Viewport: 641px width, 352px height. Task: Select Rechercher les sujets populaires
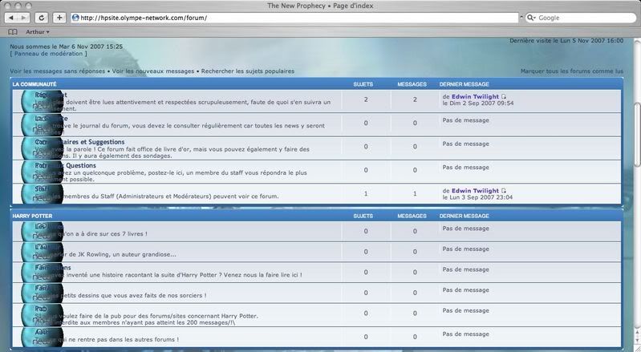coord(248,71)
